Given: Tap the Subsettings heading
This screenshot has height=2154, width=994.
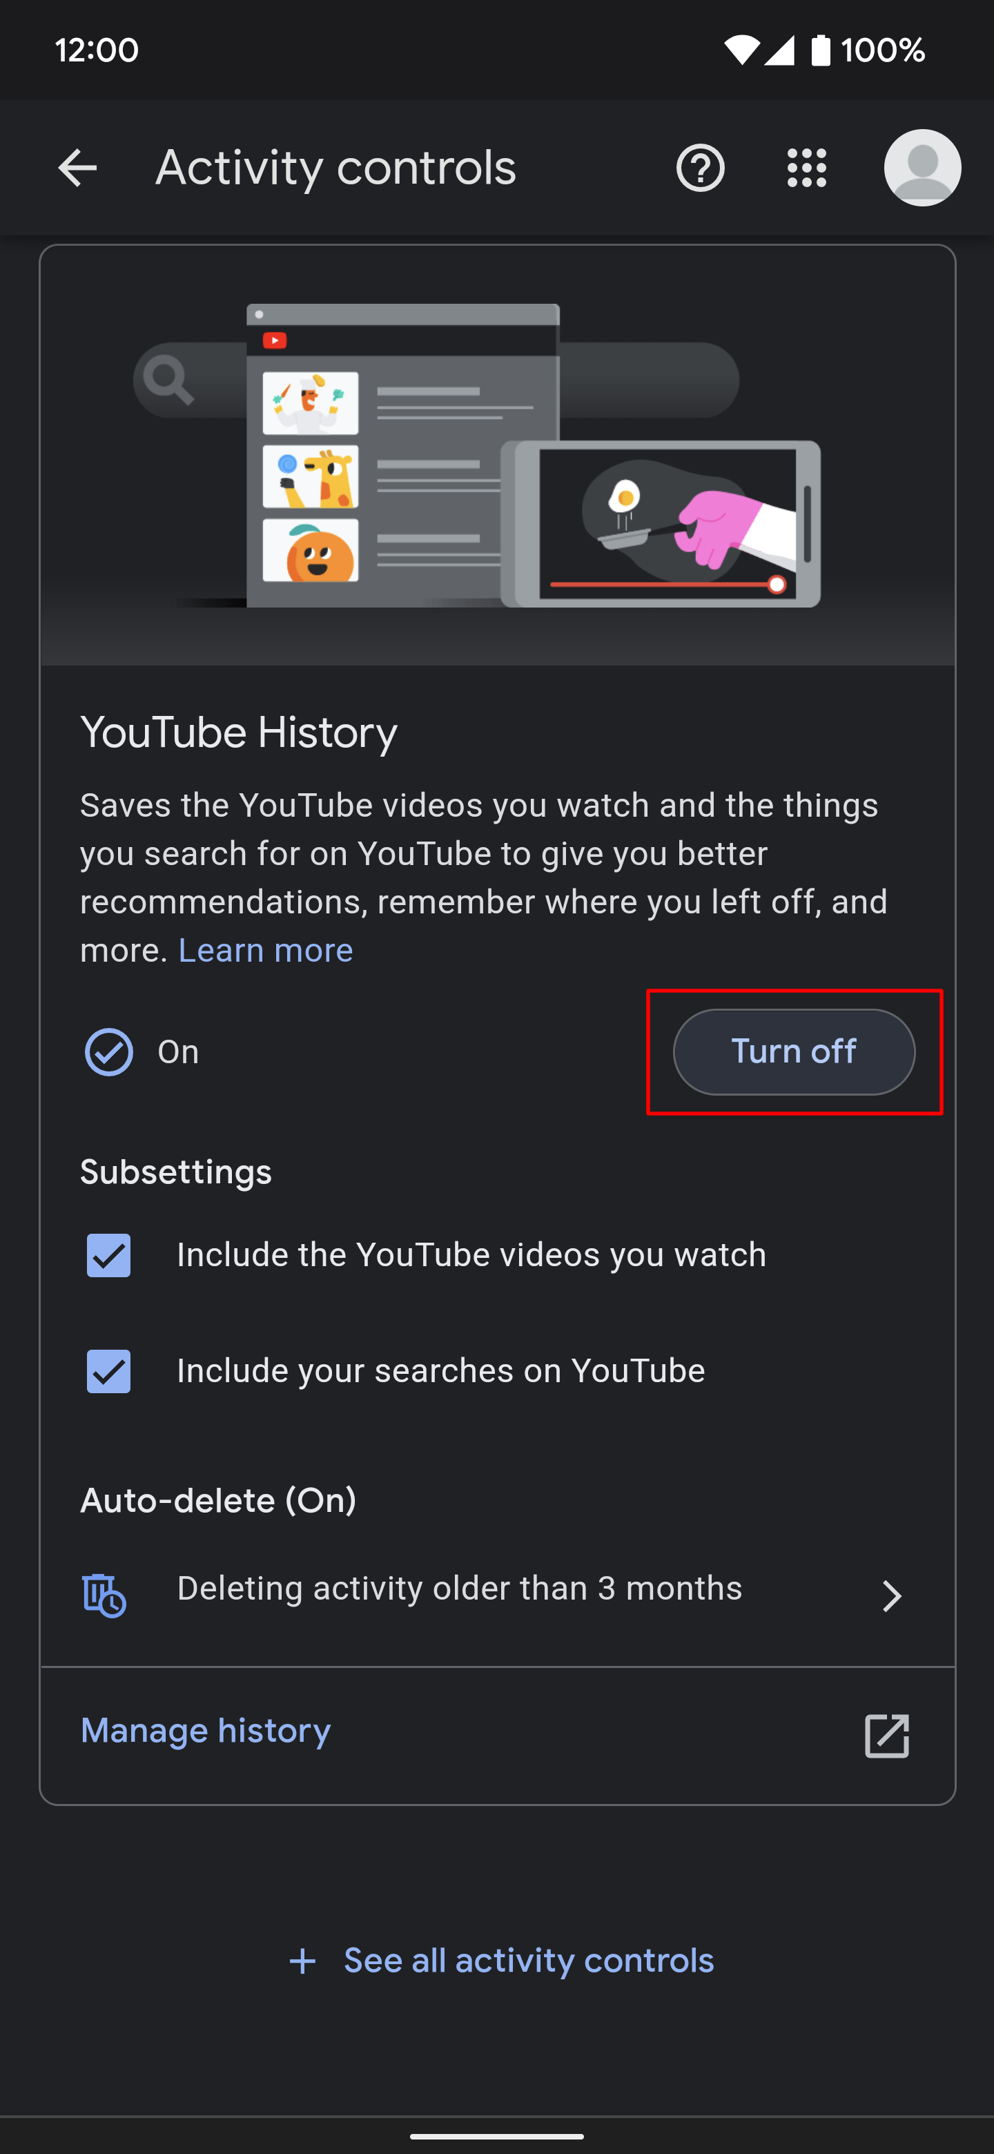Looking at the screenshot, I should [175, 1172].
